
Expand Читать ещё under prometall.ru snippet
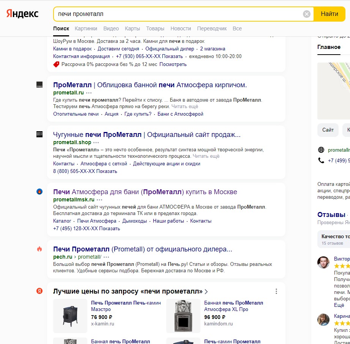point(184,107)
